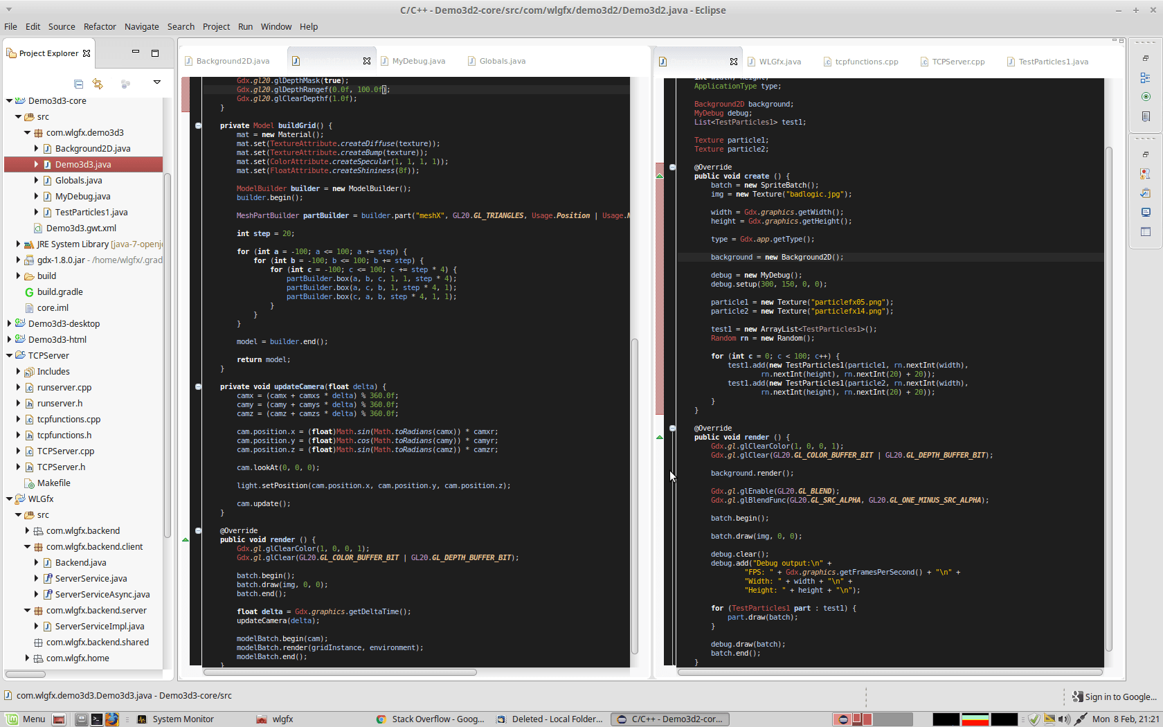Launch Firefox from panel
This screenshot has width=1163, height=727.
click(112, 719)
